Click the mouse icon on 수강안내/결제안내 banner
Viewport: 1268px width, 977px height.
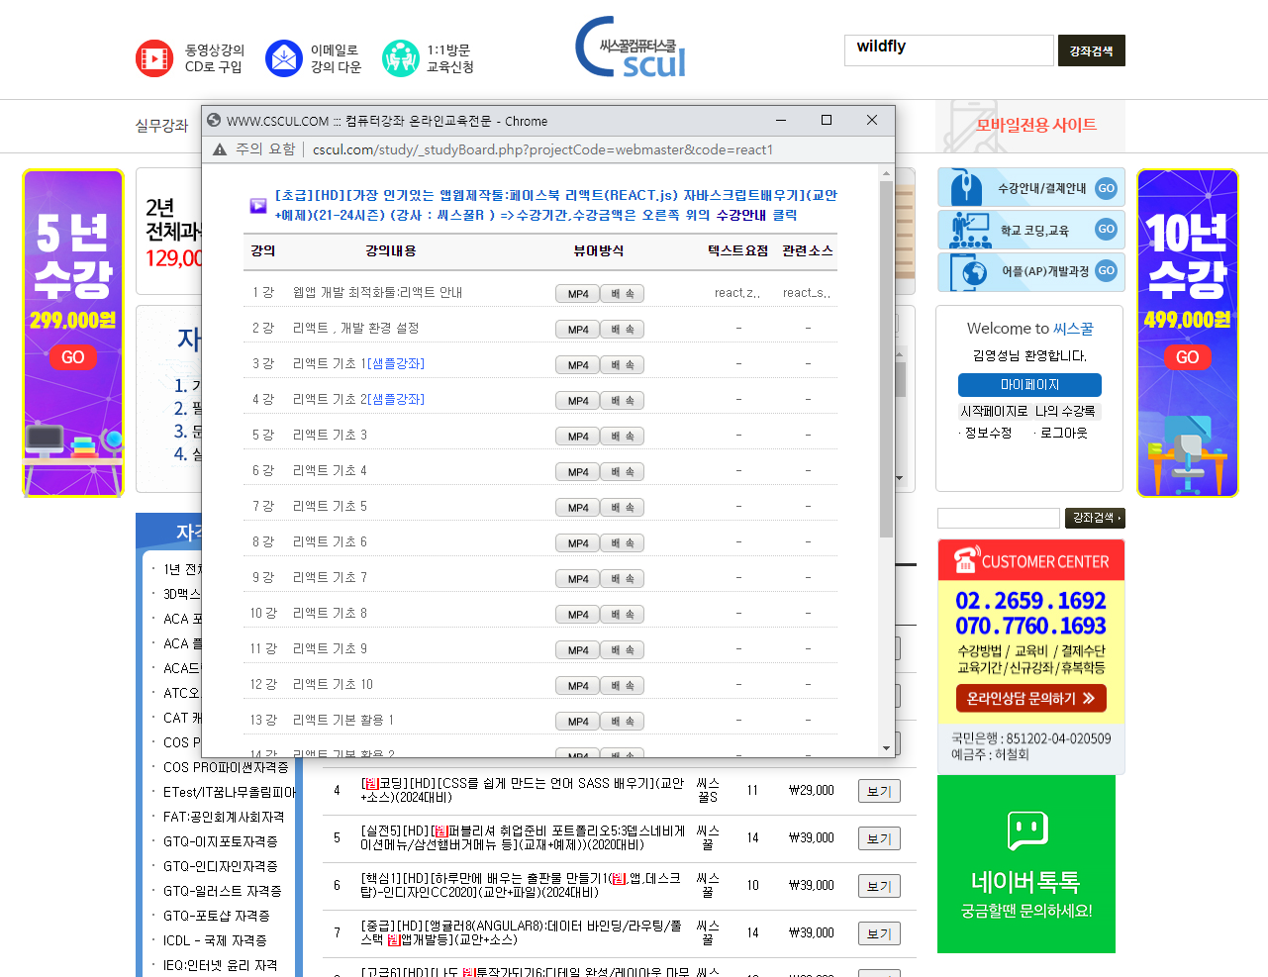click(965, 187)
